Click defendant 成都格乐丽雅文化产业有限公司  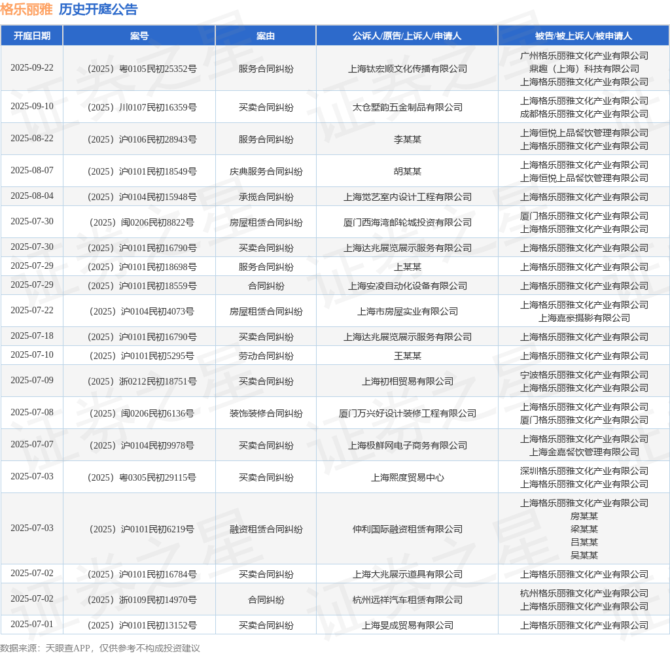(584, 114)
